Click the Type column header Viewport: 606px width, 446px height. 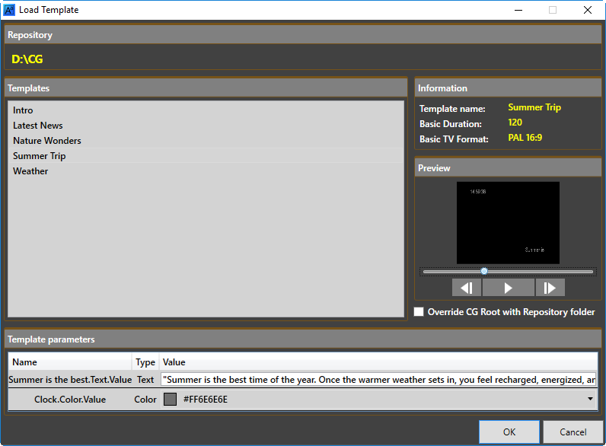pyautogui.click(x=145, y=362)
